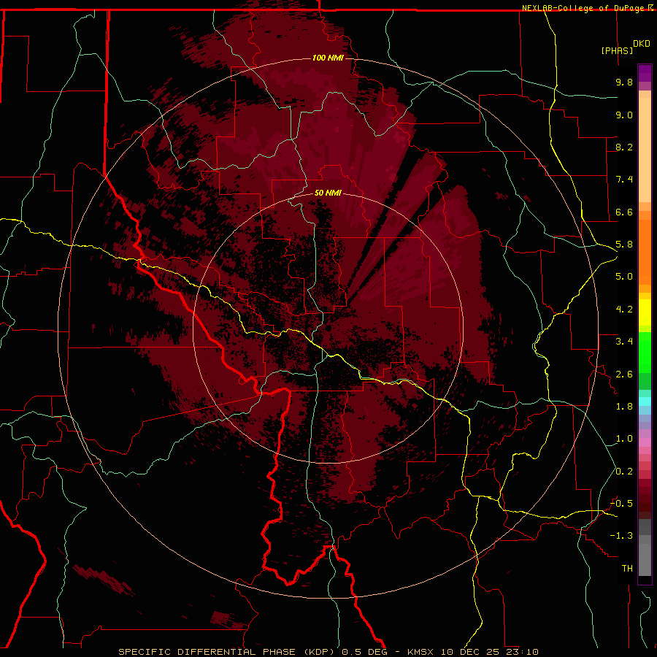Screen dimensions: 657x657
Task: Click the -0.5 color scale value
Action: click(x=622, y=504)
